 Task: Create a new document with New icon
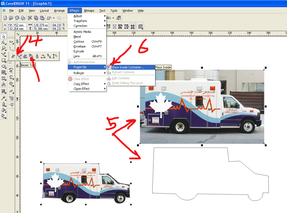[5, 18]
